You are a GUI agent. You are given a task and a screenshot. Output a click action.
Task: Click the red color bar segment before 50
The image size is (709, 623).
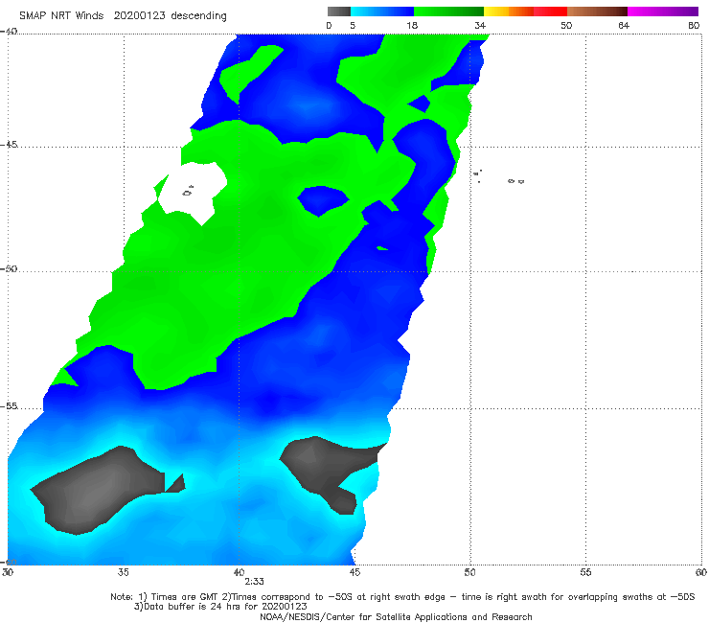point(550,12)
